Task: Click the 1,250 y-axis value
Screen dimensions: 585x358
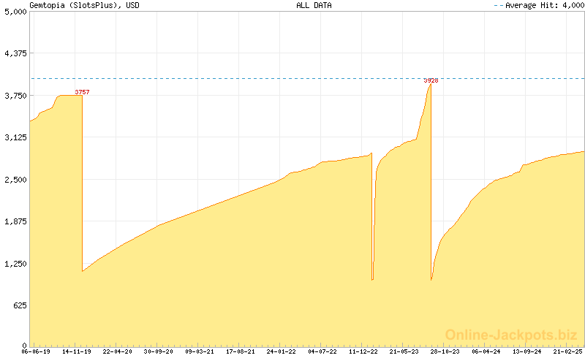Action: [x=15, y=264]
